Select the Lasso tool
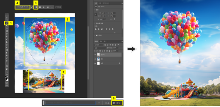220x107 pixels. [x=7, y=23]
